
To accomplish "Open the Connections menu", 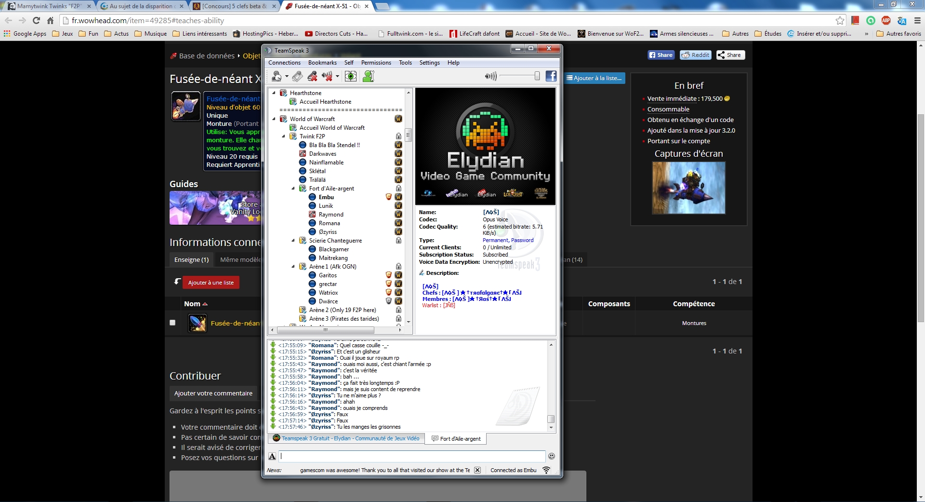I will [284, 63].
